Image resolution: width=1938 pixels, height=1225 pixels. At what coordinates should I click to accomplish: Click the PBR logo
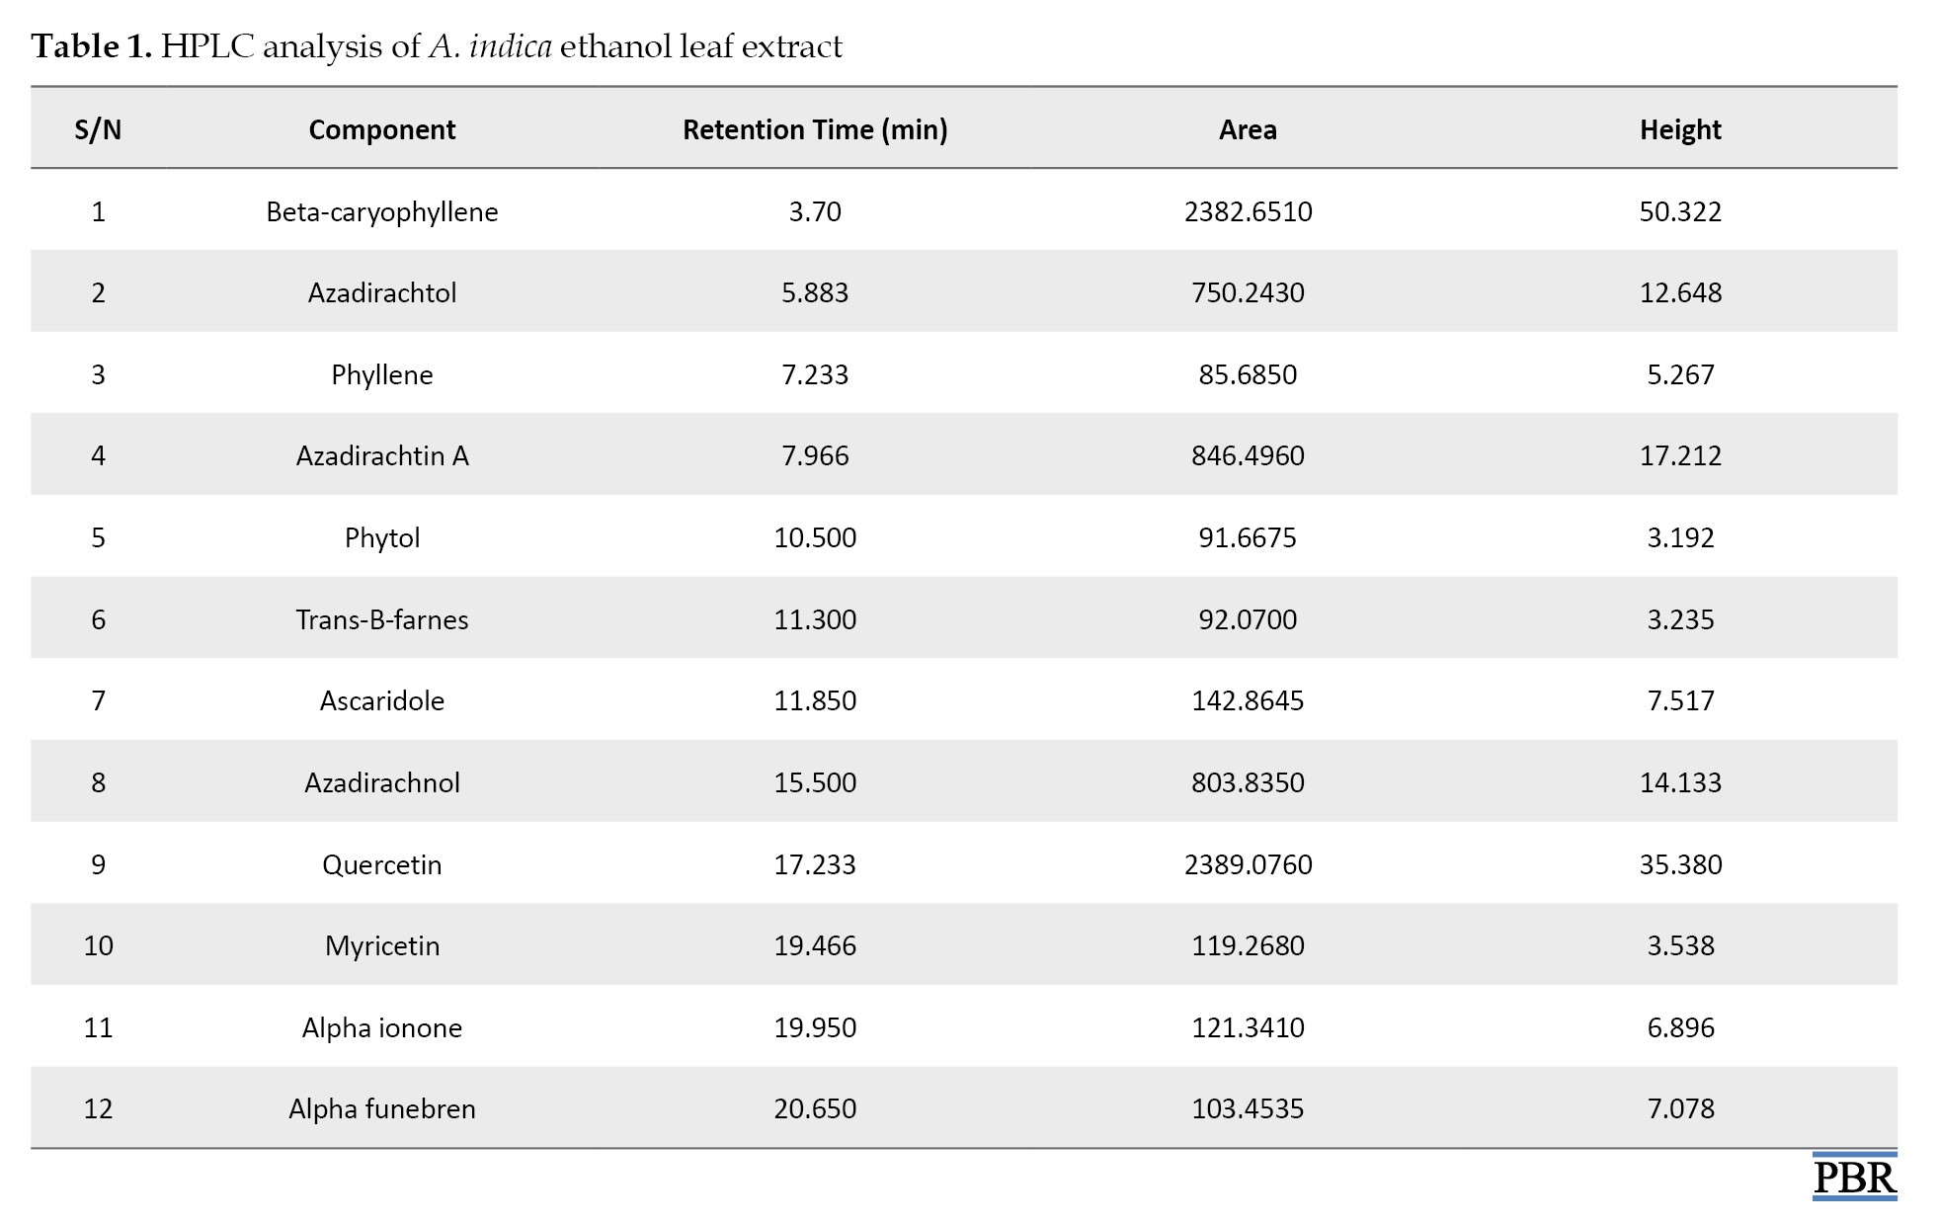(1853, 1178)
